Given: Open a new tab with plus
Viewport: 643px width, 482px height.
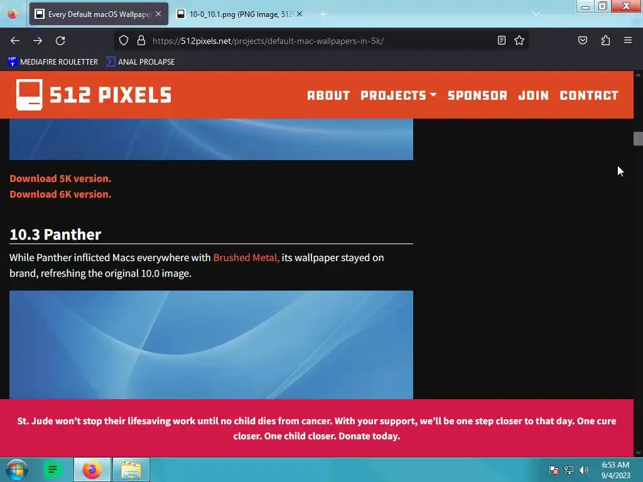Looking at the screenshot, I should click(323, 14).
